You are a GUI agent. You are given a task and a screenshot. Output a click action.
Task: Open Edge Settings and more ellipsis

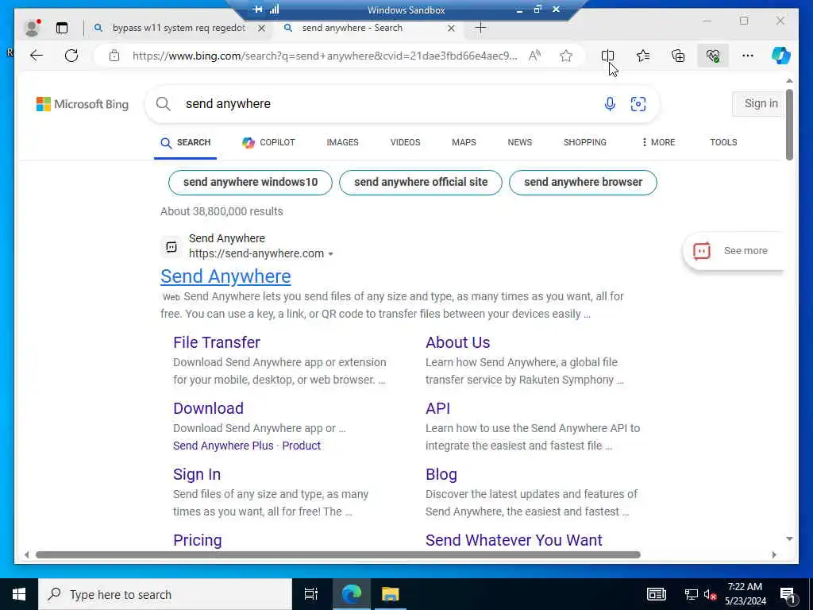point(748,56)
